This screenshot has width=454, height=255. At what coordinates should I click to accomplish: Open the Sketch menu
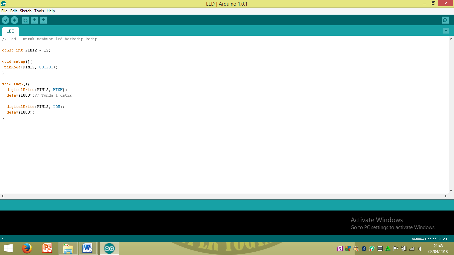pyautogui.click(x=26, y=11)
